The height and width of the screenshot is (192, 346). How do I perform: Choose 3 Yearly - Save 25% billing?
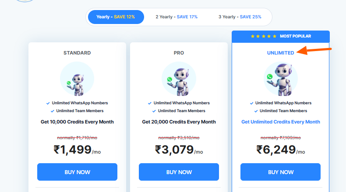tap(240, 17)
